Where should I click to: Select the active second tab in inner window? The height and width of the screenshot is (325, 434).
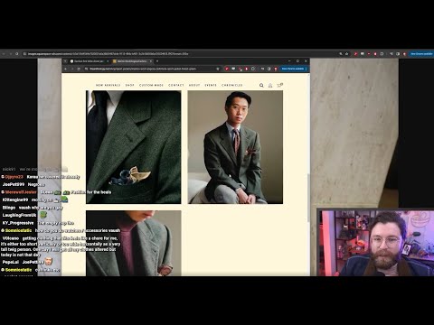pos(133,61)
